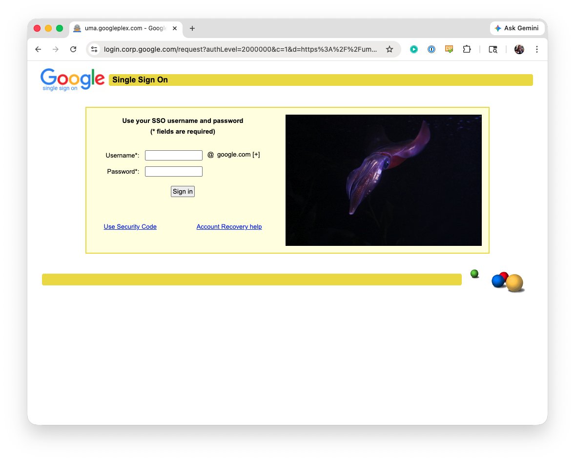The height and width of the screenshot is (461, 575).
Task: Click the browser forward arrow
Action: coord(55,49)
